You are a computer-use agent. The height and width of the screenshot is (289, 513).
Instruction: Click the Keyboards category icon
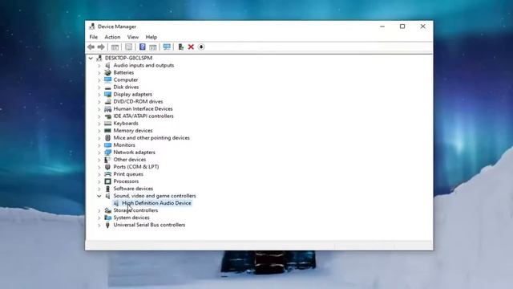[x=107, y=123]
